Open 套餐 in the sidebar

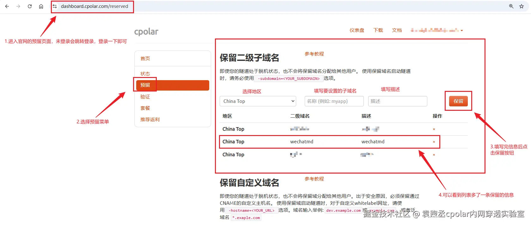point(145,108)
